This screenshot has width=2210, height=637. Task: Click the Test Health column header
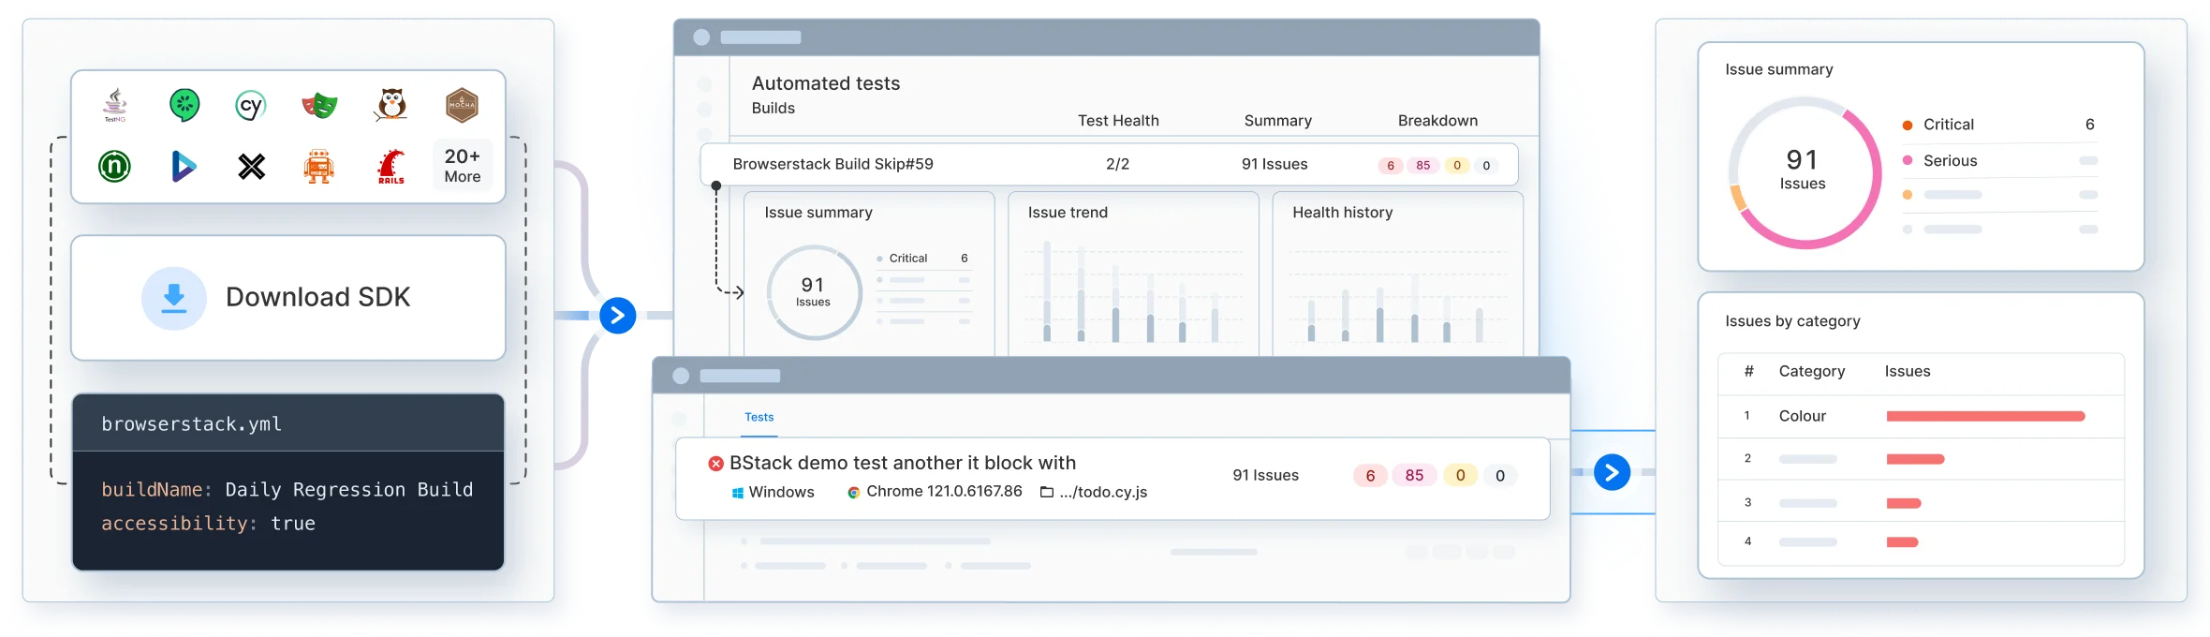click(x=1118, y=121)
